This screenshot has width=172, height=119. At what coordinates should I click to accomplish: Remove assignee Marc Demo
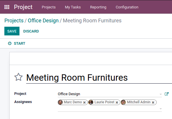click(x=84, y=102)
